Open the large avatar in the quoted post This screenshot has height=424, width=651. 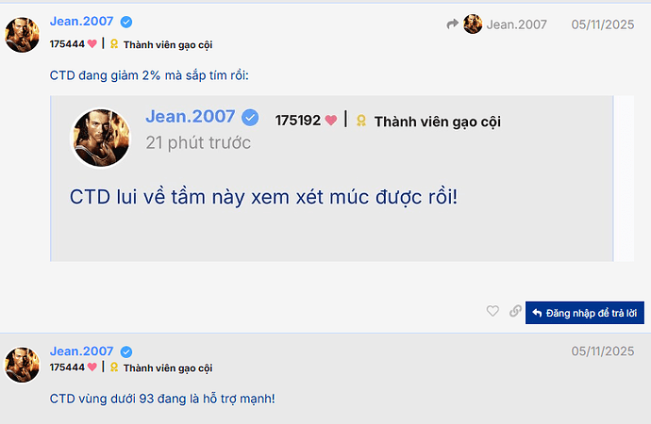101,139
